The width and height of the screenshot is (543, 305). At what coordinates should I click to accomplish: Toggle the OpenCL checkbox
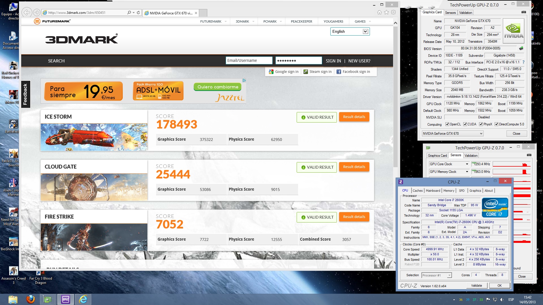point(447,124)
